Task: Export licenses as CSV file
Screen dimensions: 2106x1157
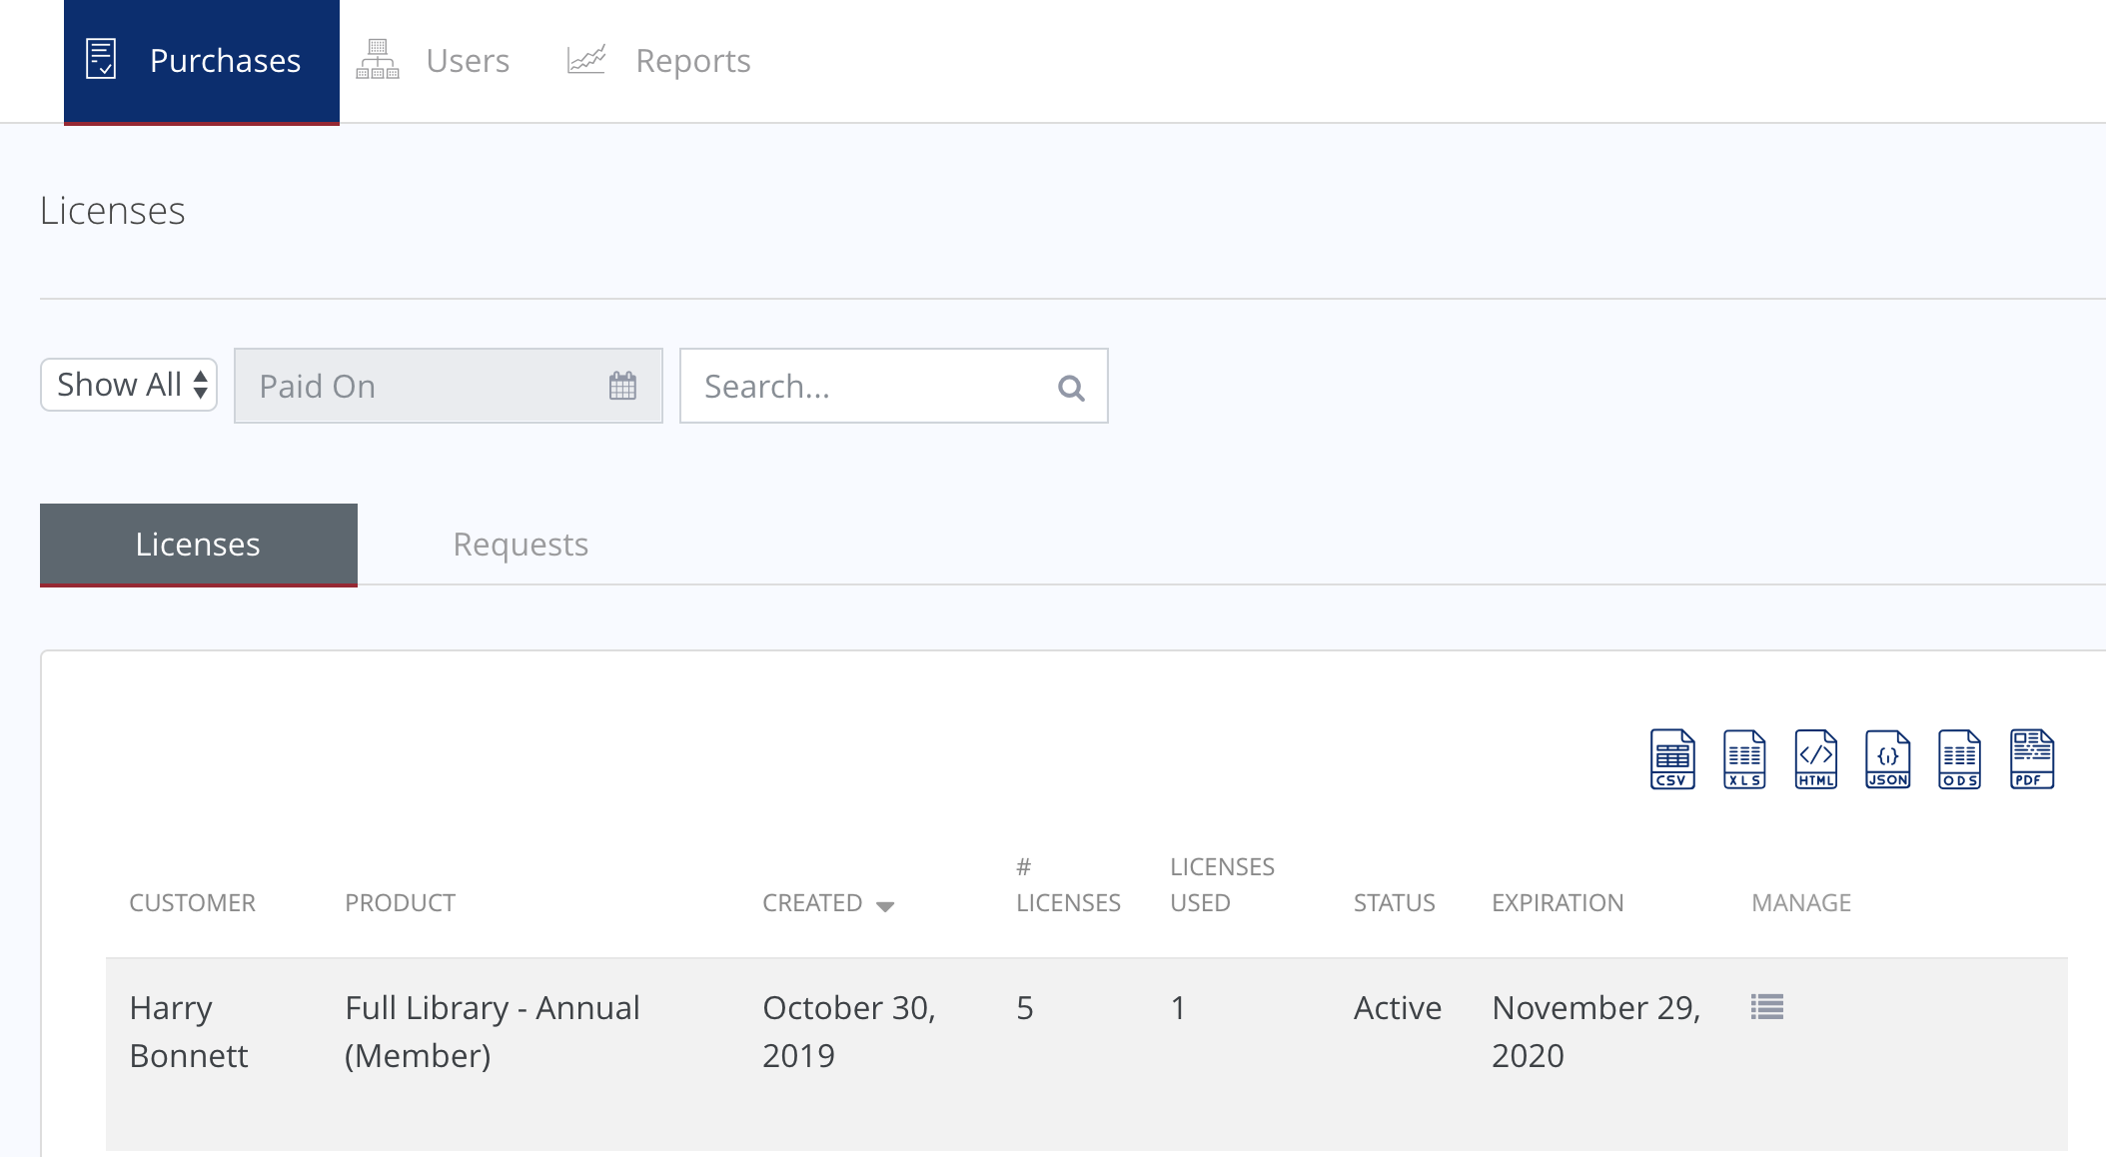Action: [1672, 759]
